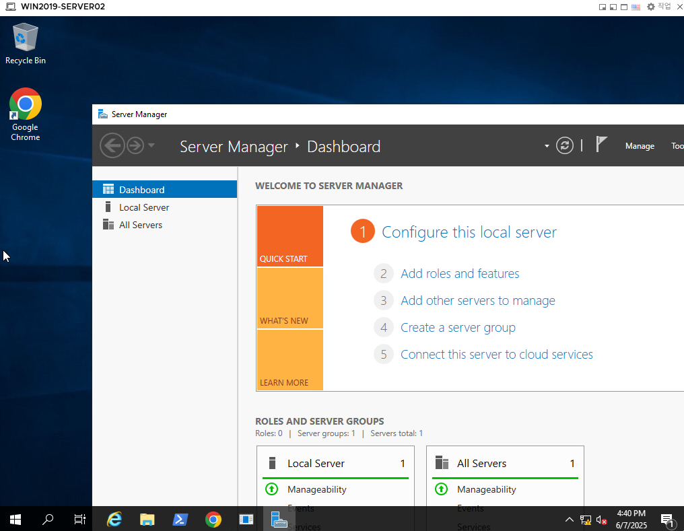Launch Internet Explorer from taskbar
This screenshot has height=531, width=684.
(x=114, y=520)
